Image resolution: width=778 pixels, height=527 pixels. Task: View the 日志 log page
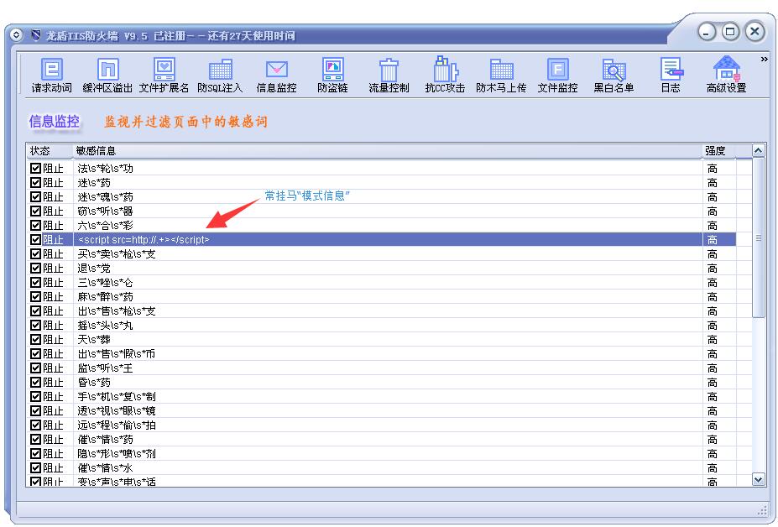(x=671, y=75)
